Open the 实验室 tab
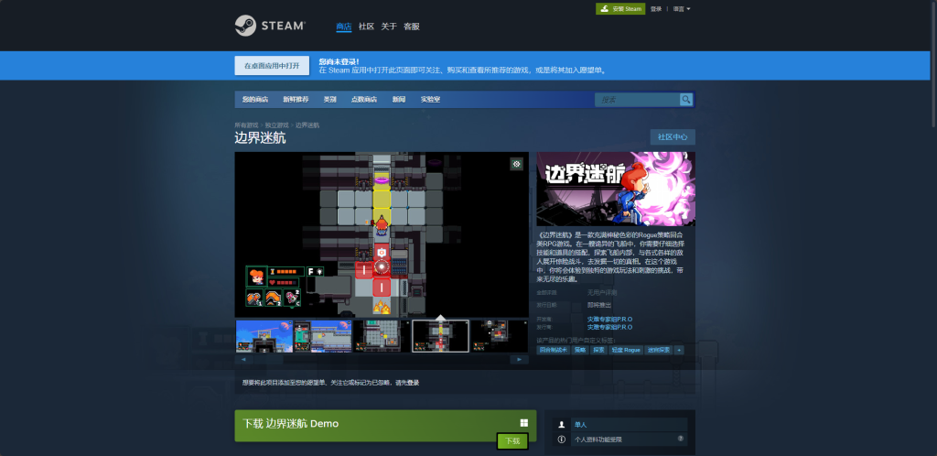937x456 pixels. (430, 99)
